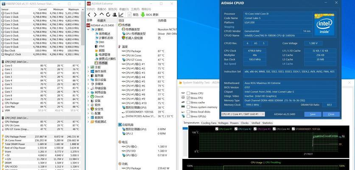Expand the 服务器 tree node
The width and height of the screenshot is (355, 170).
(89, 76)
